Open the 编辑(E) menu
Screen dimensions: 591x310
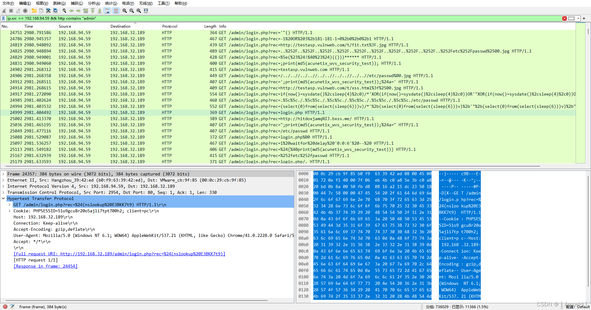pyautogui.click(x=25, y=3)
